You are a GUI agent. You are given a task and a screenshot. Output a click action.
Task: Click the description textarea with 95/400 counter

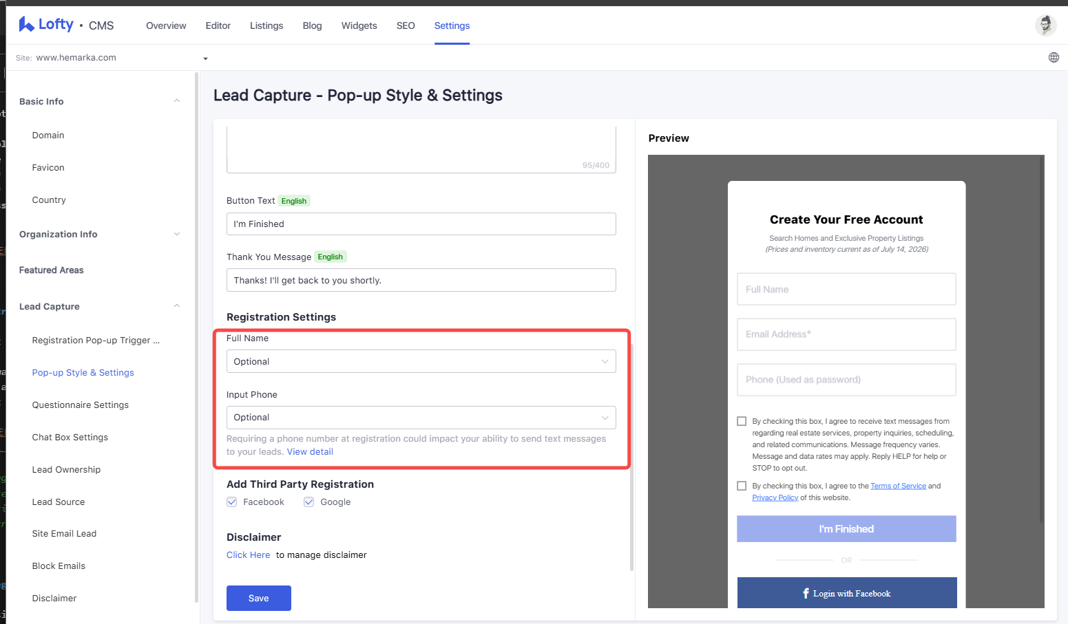click(421, 149)
